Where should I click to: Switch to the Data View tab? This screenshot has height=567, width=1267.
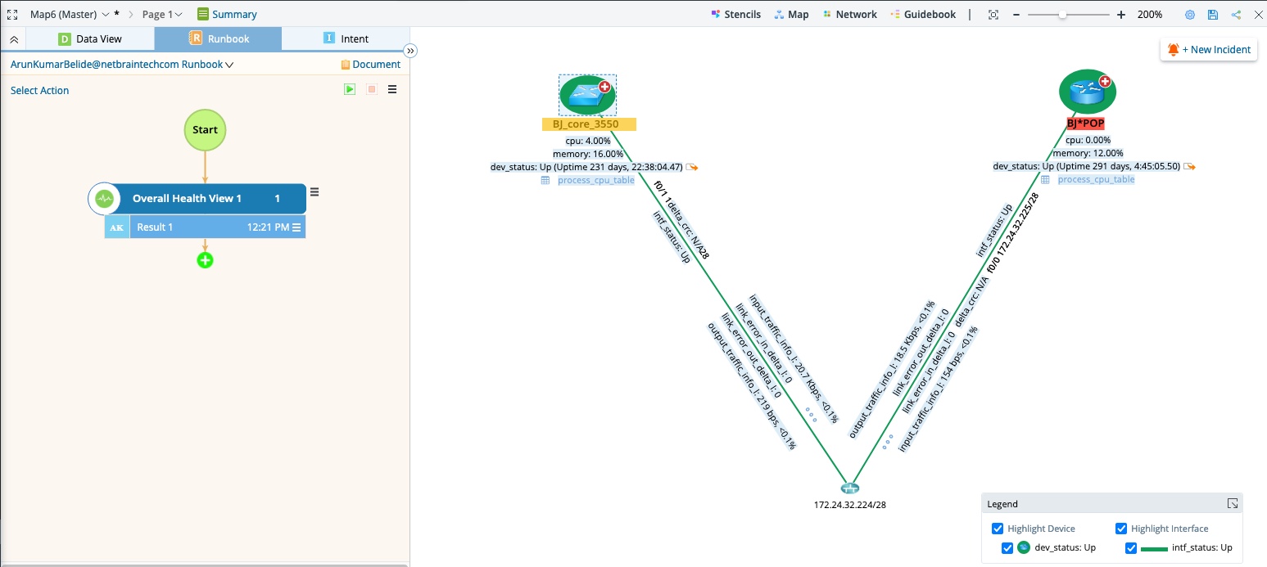point(90,38)
